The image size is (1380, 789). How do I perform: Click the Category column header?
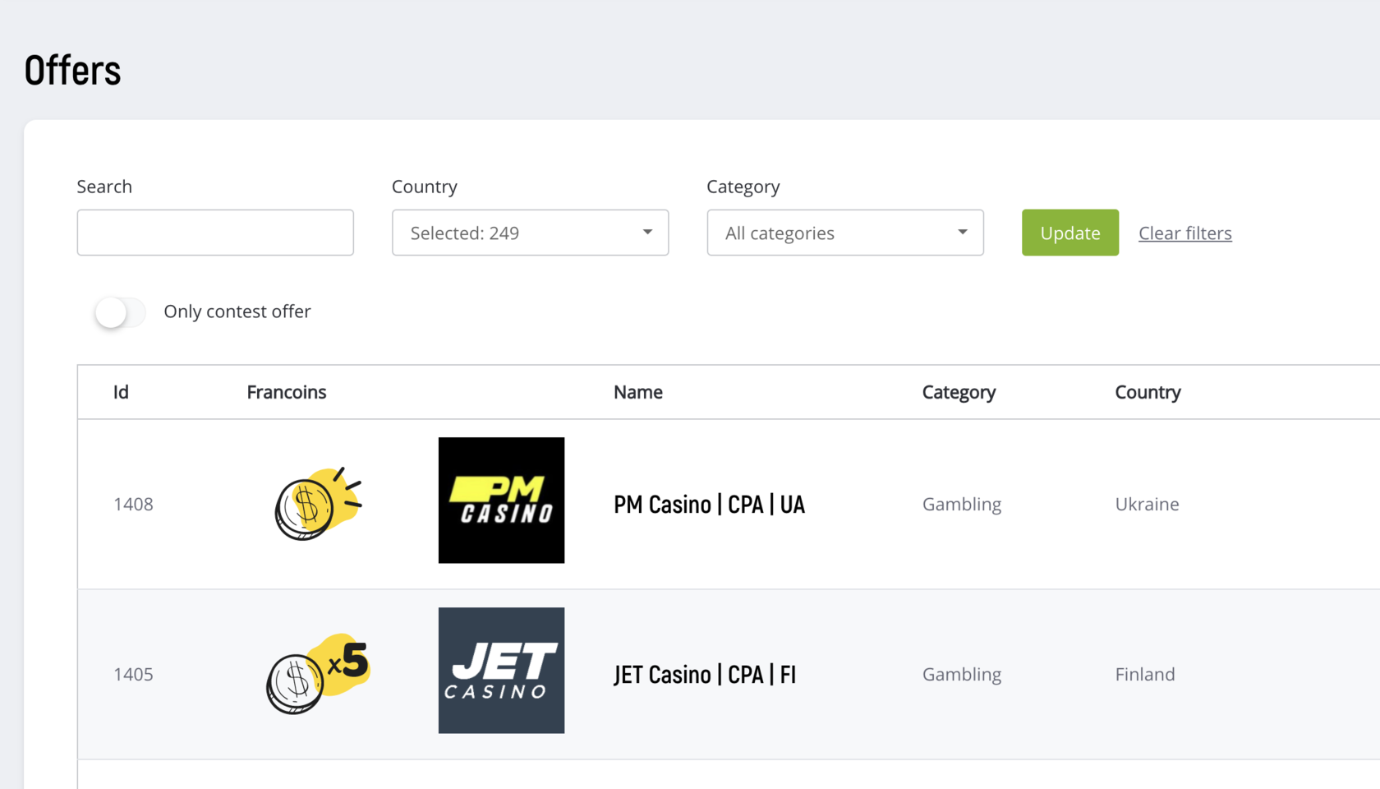[x=959, y=393]
